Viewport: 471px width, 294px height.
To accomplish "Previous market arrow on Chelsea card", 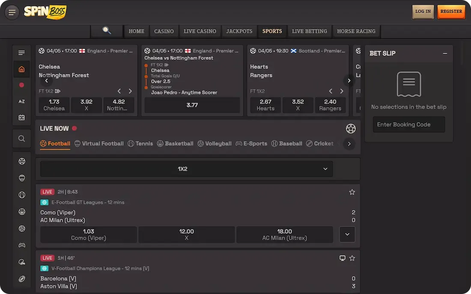I will tap(119, 91).
